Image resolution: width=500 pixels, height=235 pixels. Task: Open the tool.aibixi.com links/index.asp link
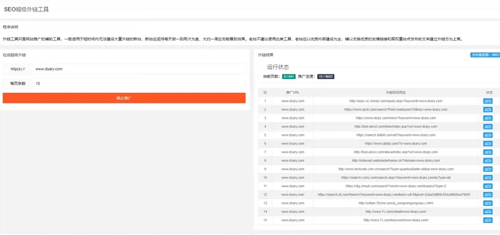(x=396, y=126)
